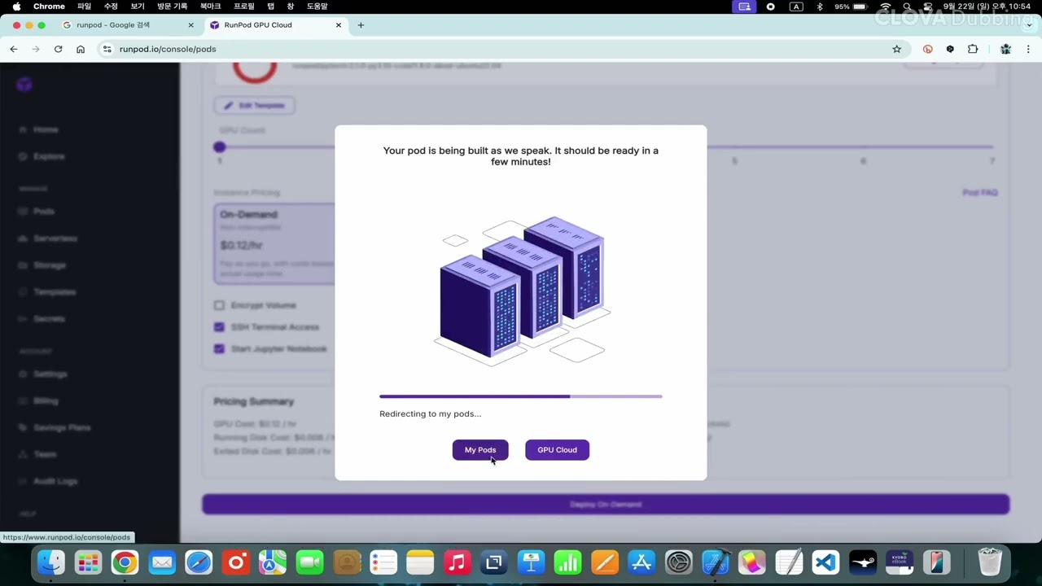Open Safari from the Dock
1042x586 pixels.
(x=199, y=562)
